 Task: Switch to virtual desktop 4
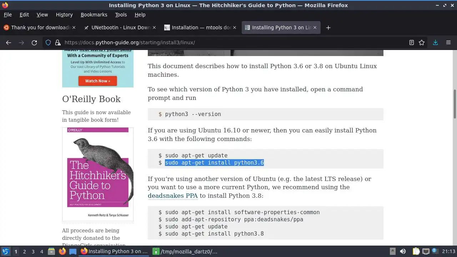click(x=41, y=251)
